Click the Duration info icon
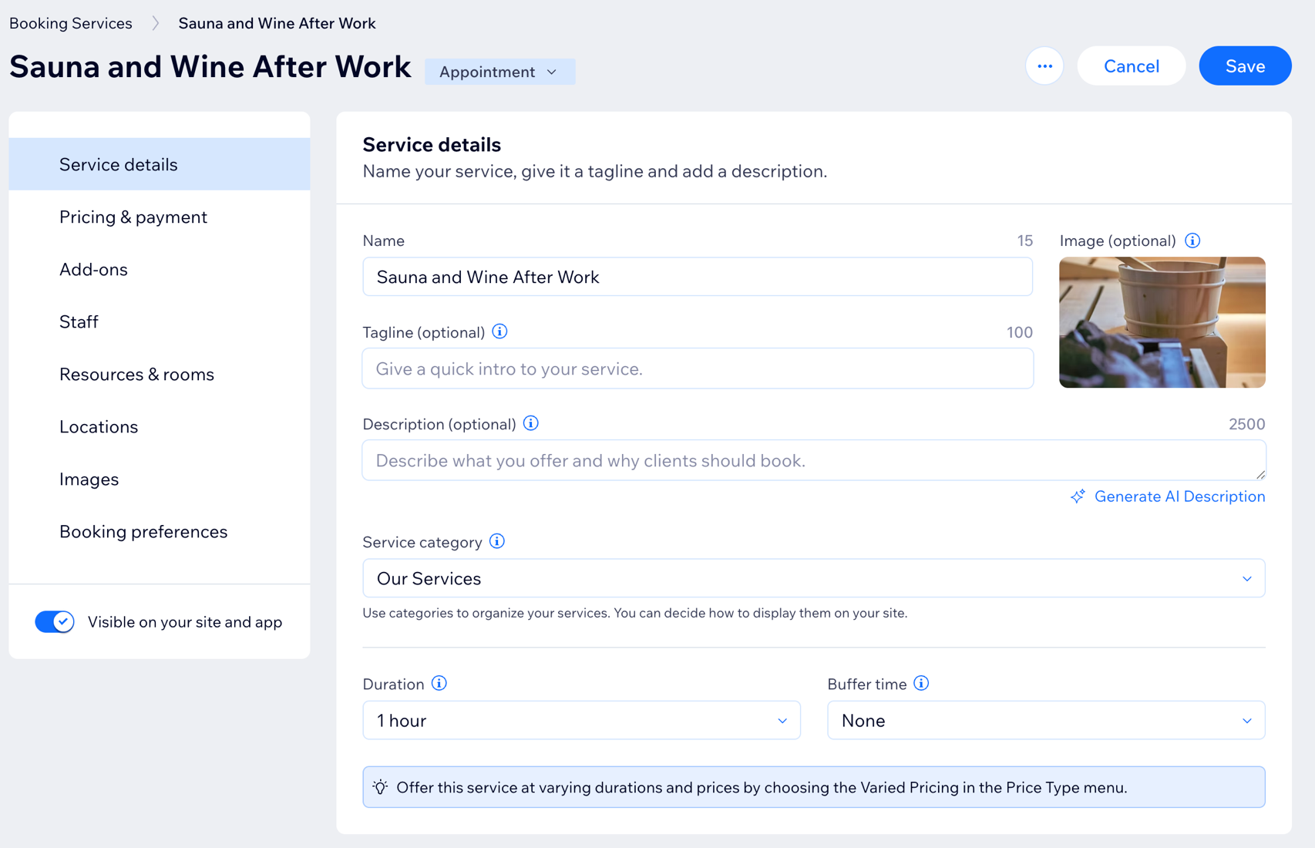This screenshot has height=848, width=1315. (439, 683)
